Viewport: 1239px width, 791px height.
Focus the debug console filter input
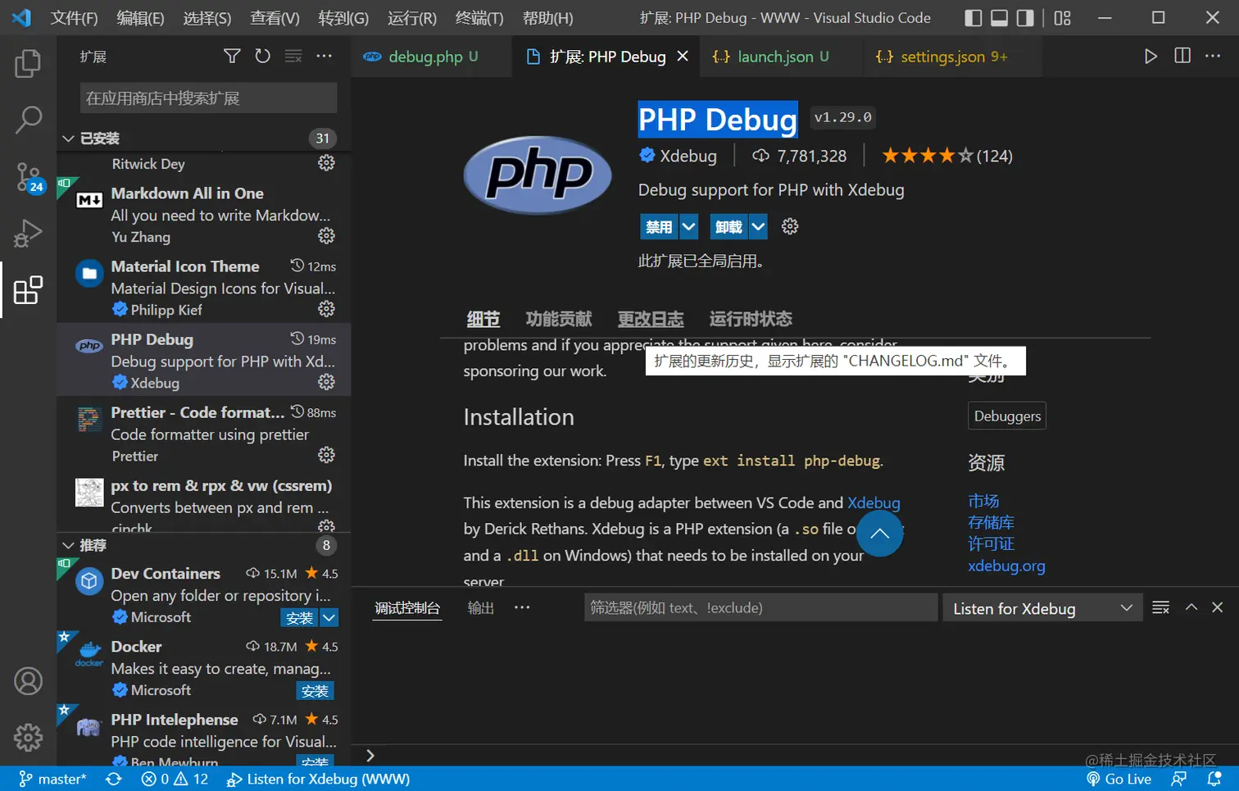coord(760,607)
